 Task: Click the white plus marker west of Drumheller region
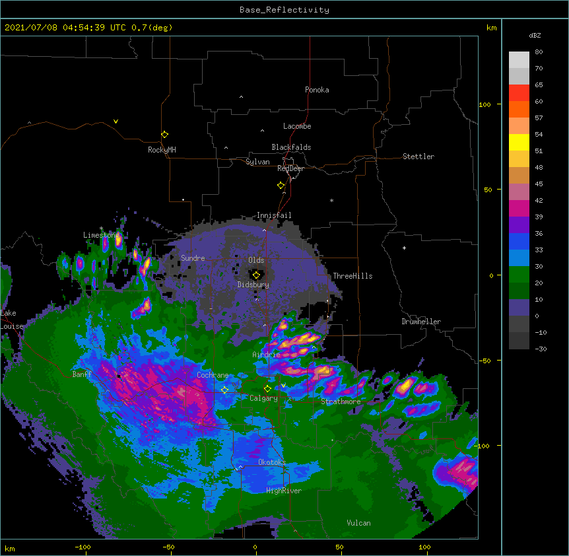404,248
